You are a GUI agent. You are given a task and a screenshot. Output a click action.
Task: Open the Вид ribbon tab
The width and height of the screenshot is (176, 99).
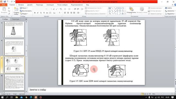point(87,5)
